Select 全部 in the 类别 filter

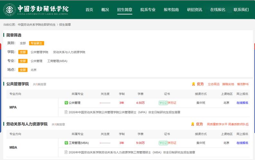[x=23, y=43]
